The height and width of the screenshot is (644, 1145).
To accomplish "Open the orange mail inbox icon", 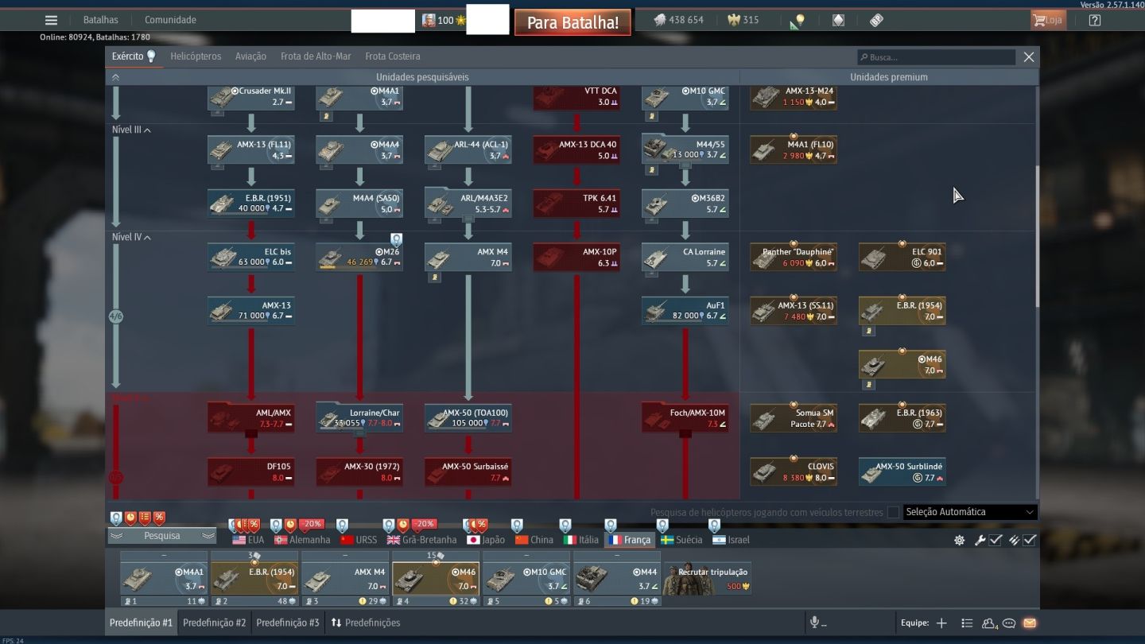I will [1030, 623].
